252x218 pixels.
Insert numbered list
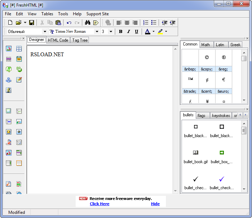pyautogui.click(x=145, y=23)
